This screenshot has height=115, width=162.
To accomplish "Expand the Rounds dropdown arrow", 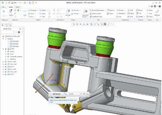I will [125, 10].
